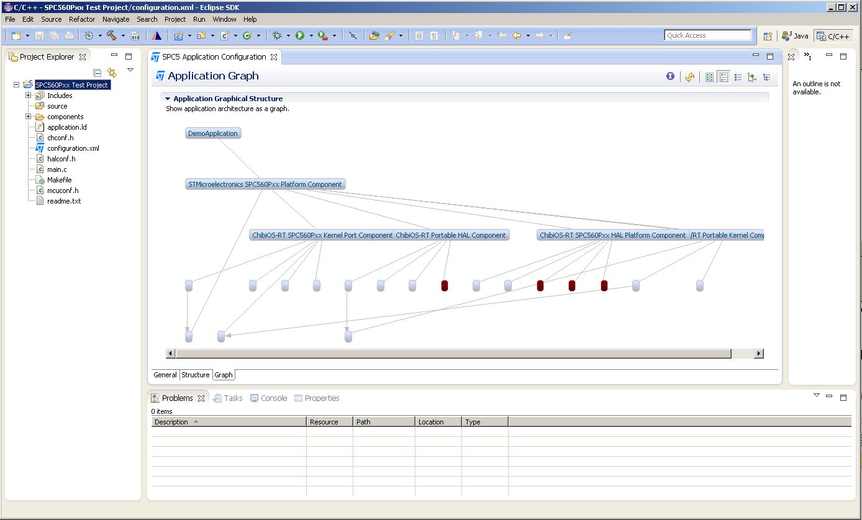
Task: Click the New Source Folder icon
Action: (201, 36)
